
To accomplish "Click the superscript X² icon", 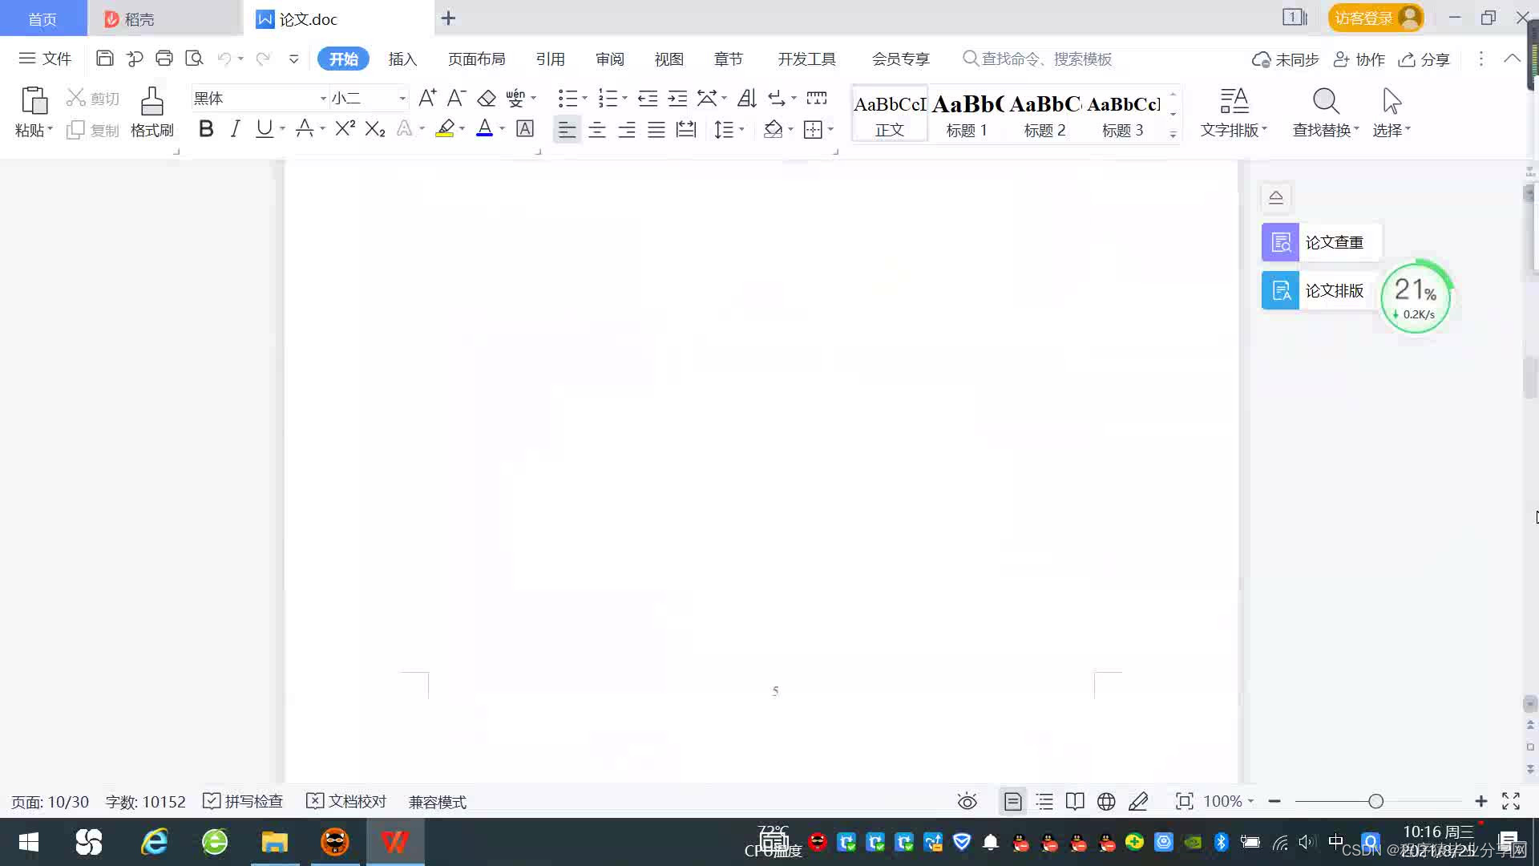I will [345, 129].
